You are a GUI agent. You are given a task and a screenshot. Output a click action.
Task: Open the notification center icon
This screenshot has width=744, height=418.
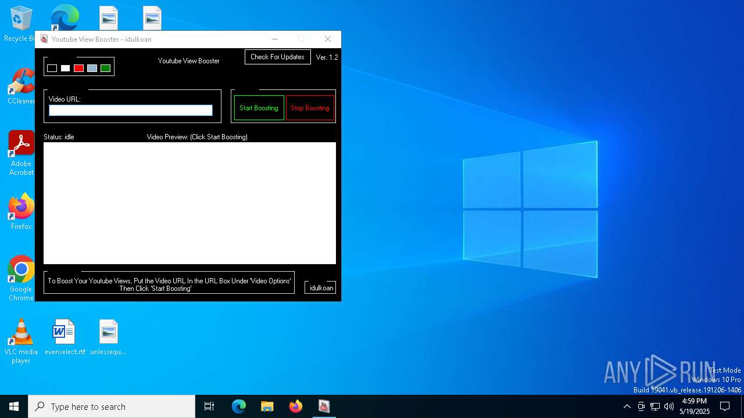[x=725, y=406]
